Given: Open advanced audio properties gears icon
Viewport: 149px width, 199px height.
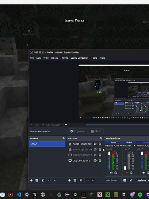Looking at the screenshot, I should [x=131, y=180].
